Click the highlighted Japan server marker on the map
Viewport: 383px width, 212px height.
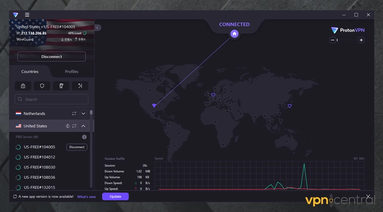290,106
